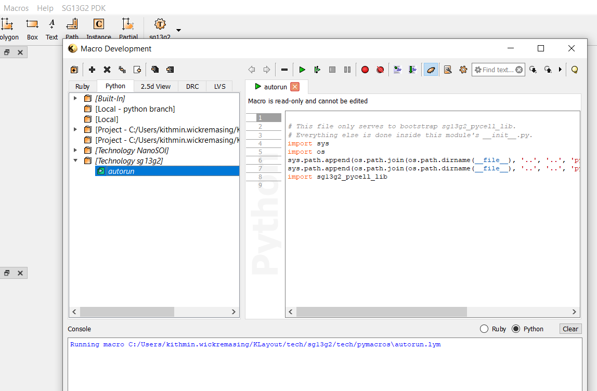This screenshot has height=391, width=597.
Task: Select the [Local - python branch] folder
Action: [135, 109]
